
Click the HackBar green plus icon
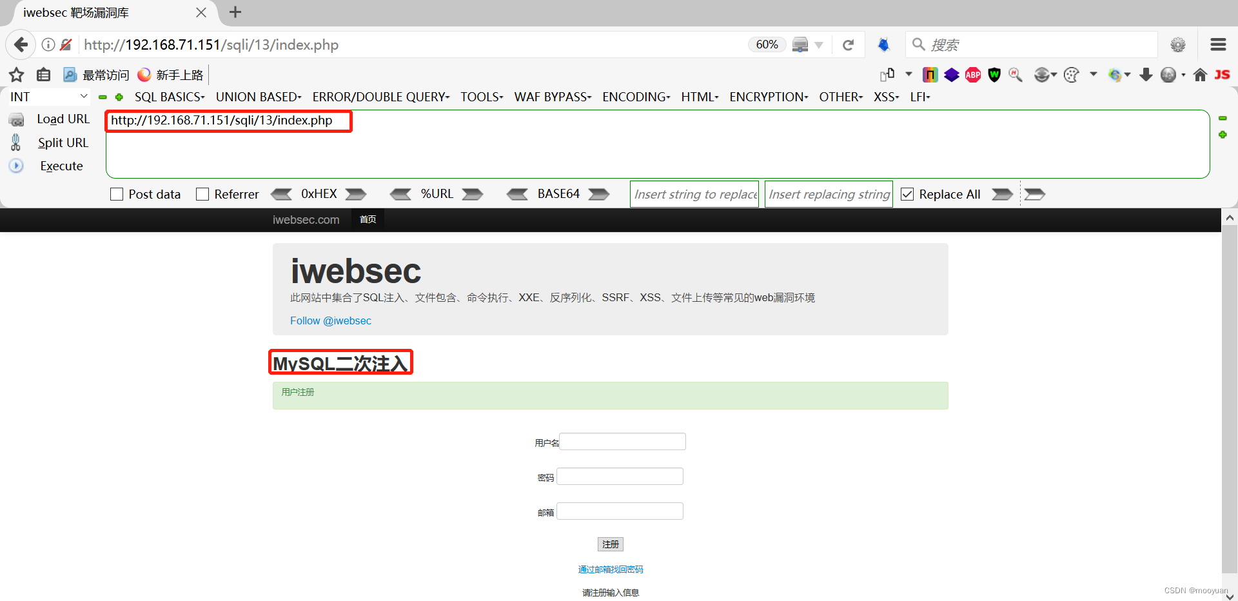pyautogui.click(x=119, y=97)
